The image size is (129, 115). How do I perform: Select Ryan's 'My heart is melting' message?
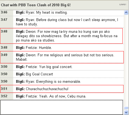pyautogui.click(x=62, y=13)
